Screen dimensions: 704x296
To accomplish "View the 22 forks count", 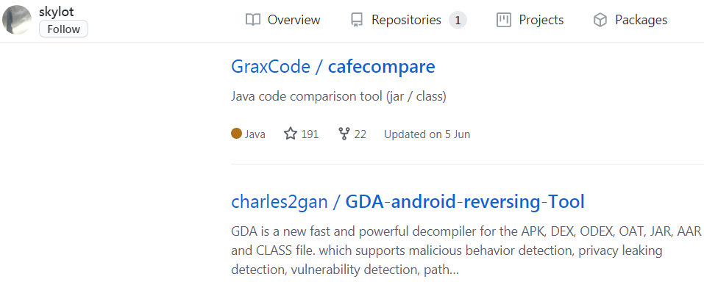I will pyautogui.click(x=360, y=134).
